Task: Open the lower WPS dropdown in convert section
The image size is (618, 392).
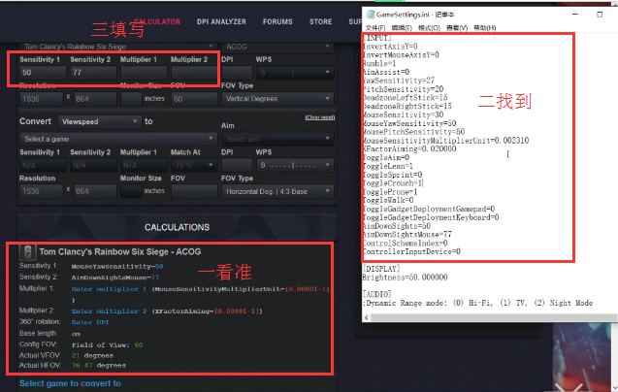Action: pyautogui.click(x=295, y=165)
